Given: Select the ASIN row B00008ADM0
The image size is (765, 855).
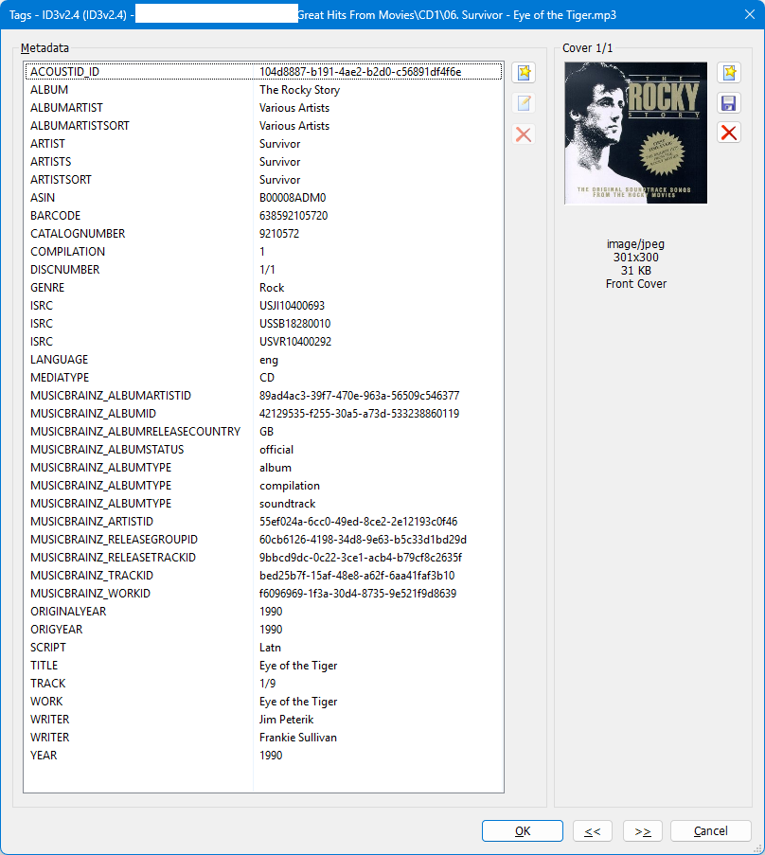Looking at the screenshot, I should click(x=263, y=197).
